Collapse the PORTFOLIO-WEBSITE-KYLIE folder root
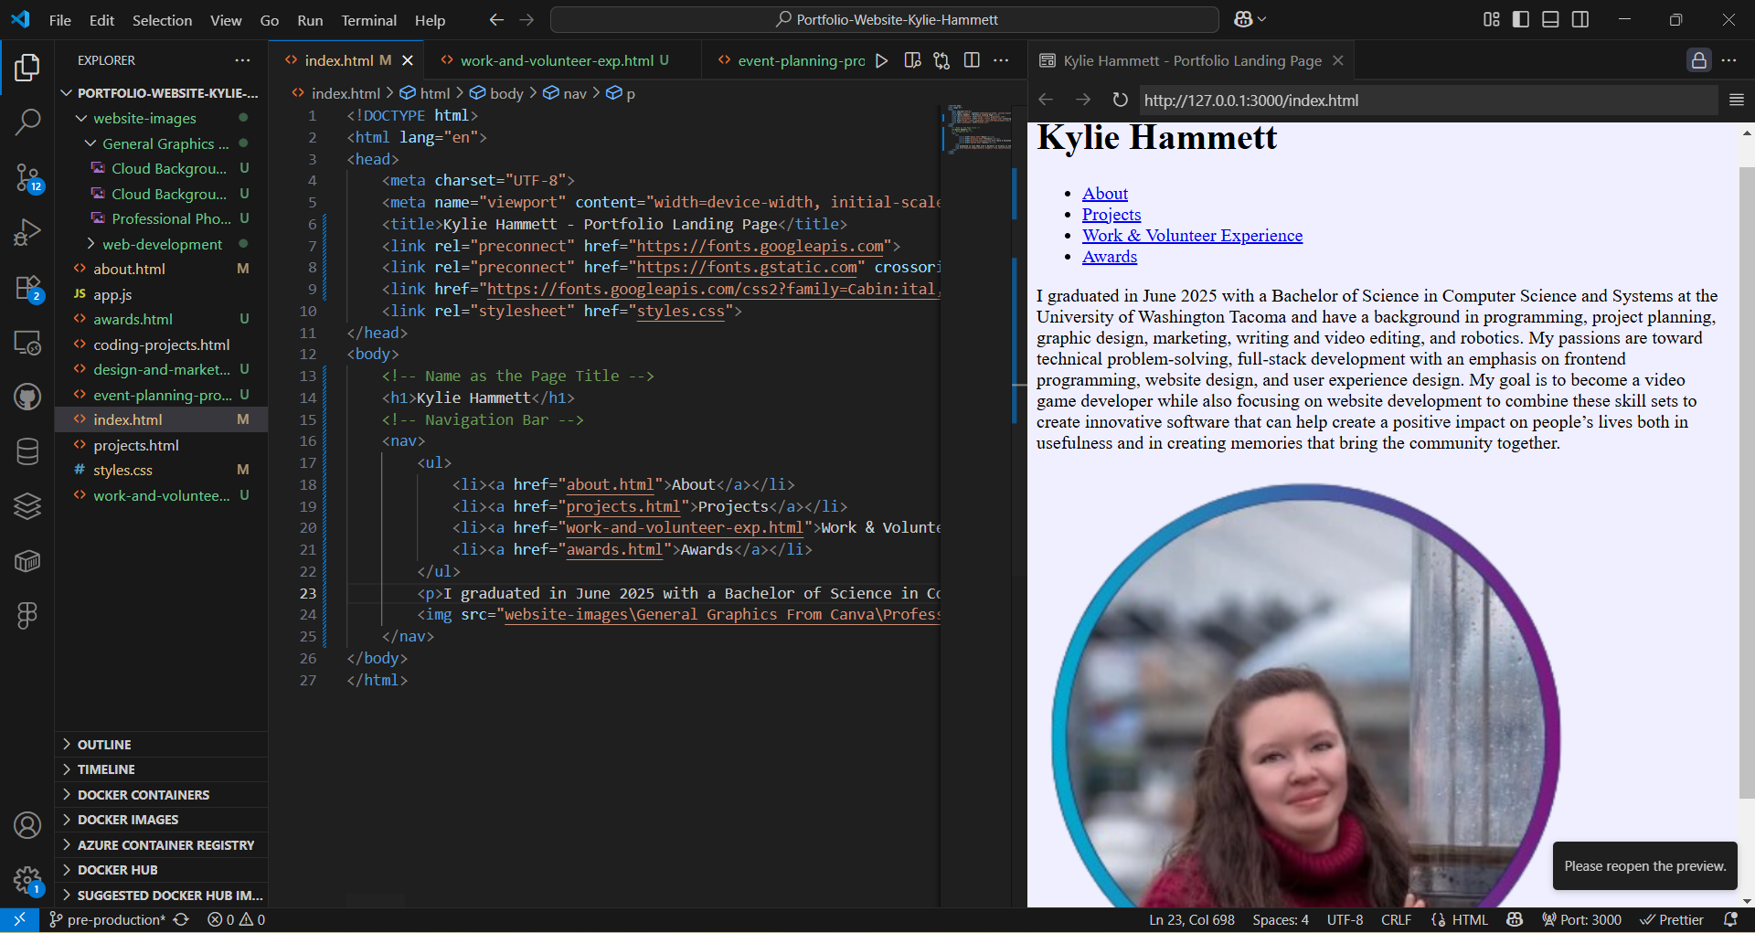The image size is (1755, 933). pyautogui.click(x=161, y=93)
